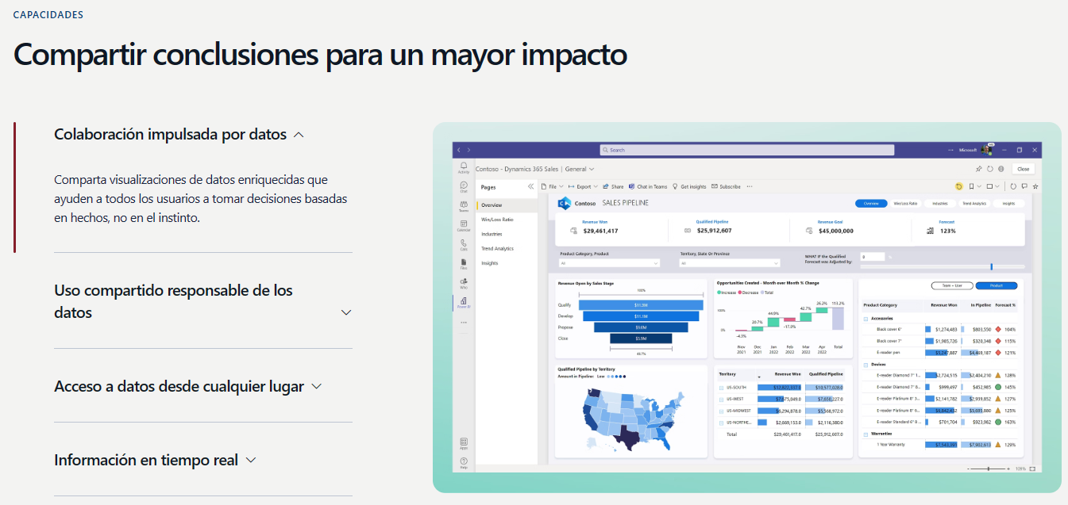Click the Close button in the Teams header
1068x505 pixels.
1023,169
